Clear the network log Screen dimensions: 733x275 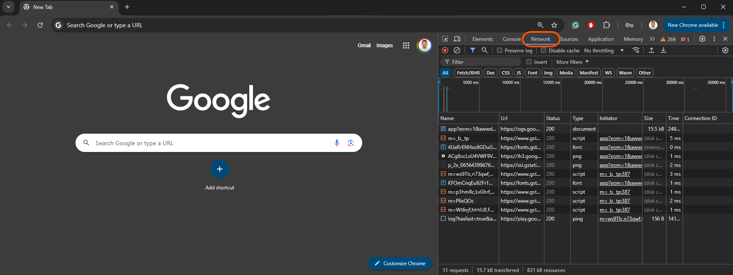(457, 50)
